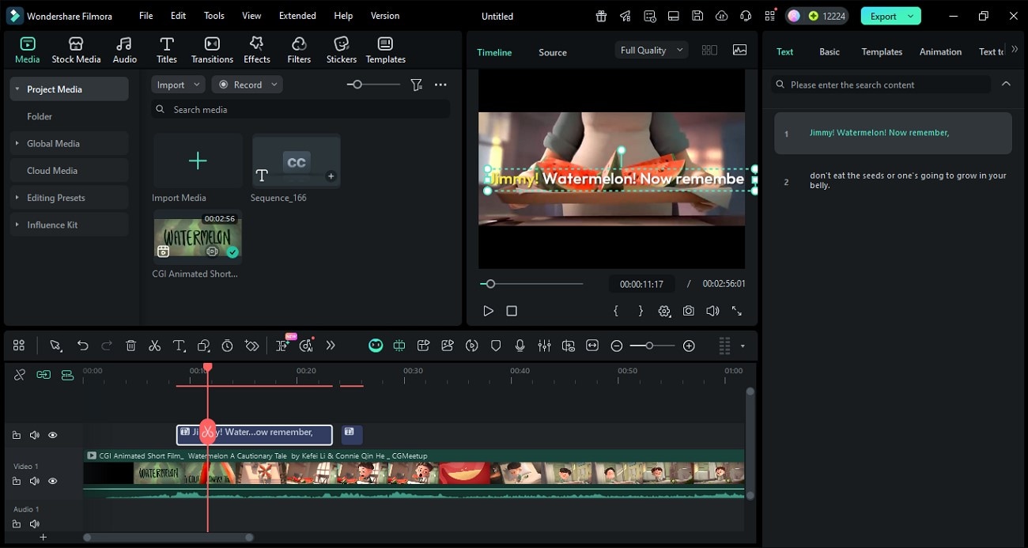
Task: Click the split scissors tool in timeline toolbar
Action: (155, 346)
